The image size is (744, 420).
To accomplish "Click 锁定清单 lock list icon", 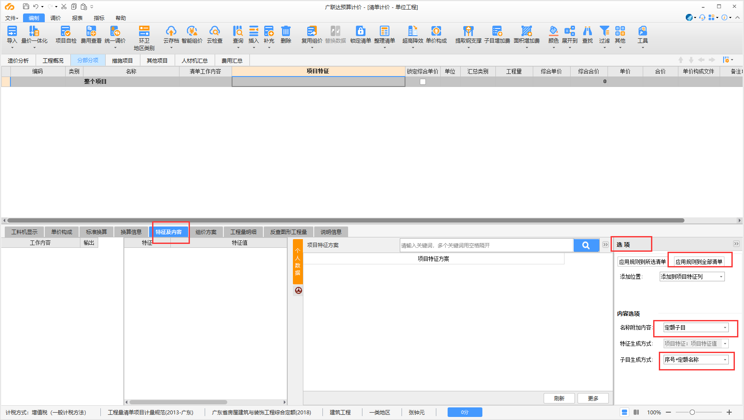I will click(361, 34).
